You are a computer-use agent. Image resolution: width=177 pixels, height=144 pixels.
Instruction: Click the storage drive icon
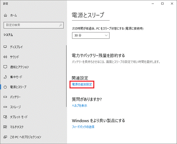pyautogui.click(x=5, y=107)
